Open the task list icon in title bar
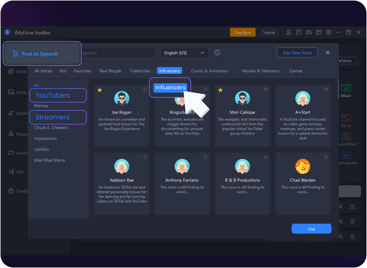This screenshot has width=367, height=268. pyautogui.click(x=299, y=32)
